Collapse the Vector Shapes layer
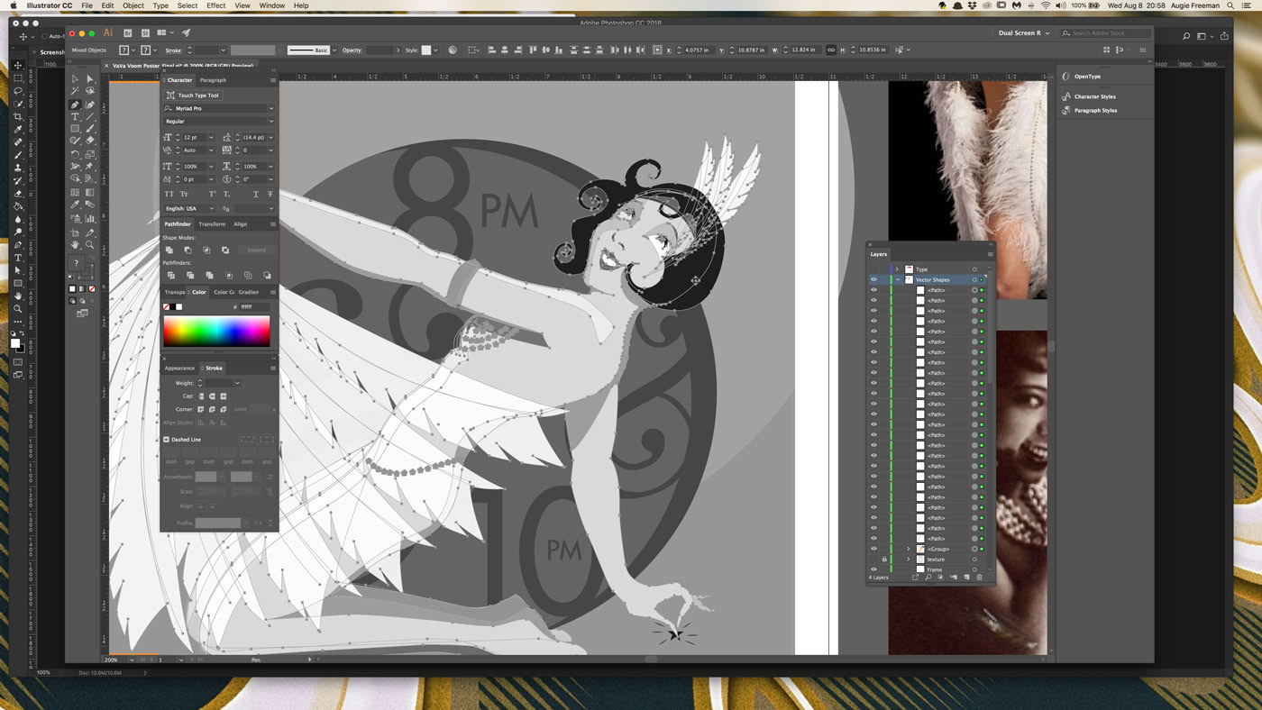This screenshot has width=1262, height=710. pyautogui.click(x=898, y=280)
